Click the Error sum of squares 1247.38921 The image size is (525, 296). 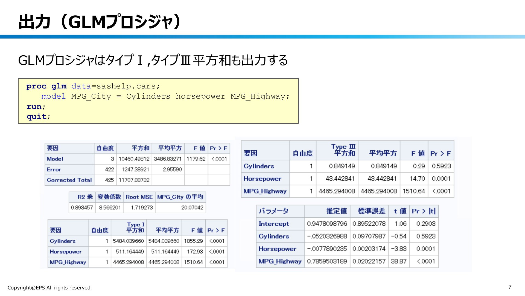pyautogui.click(x=135, y=169)
